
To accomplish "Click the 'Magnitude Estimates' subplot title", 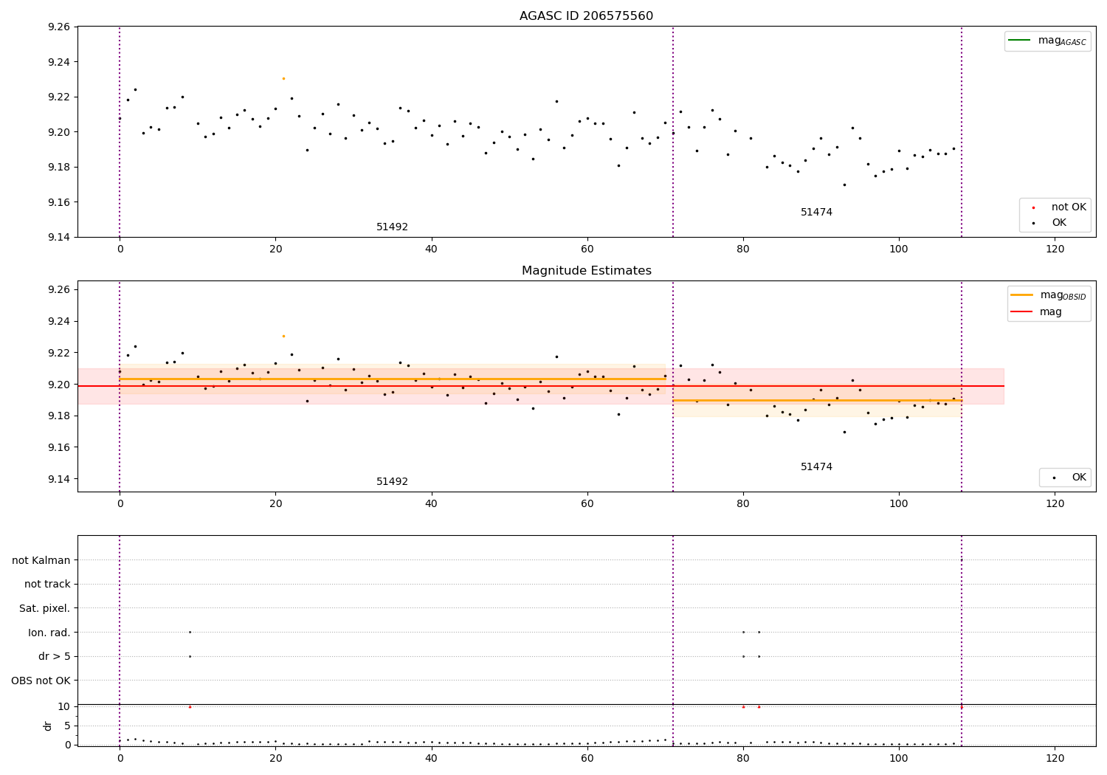I will point(586,271).
